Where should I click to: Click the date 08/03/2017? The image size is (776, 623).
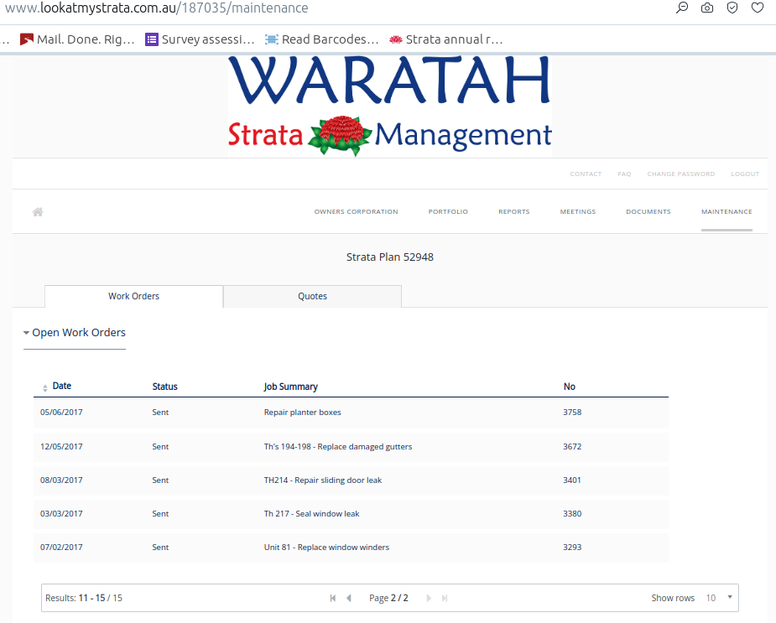(x=61, y=480)
